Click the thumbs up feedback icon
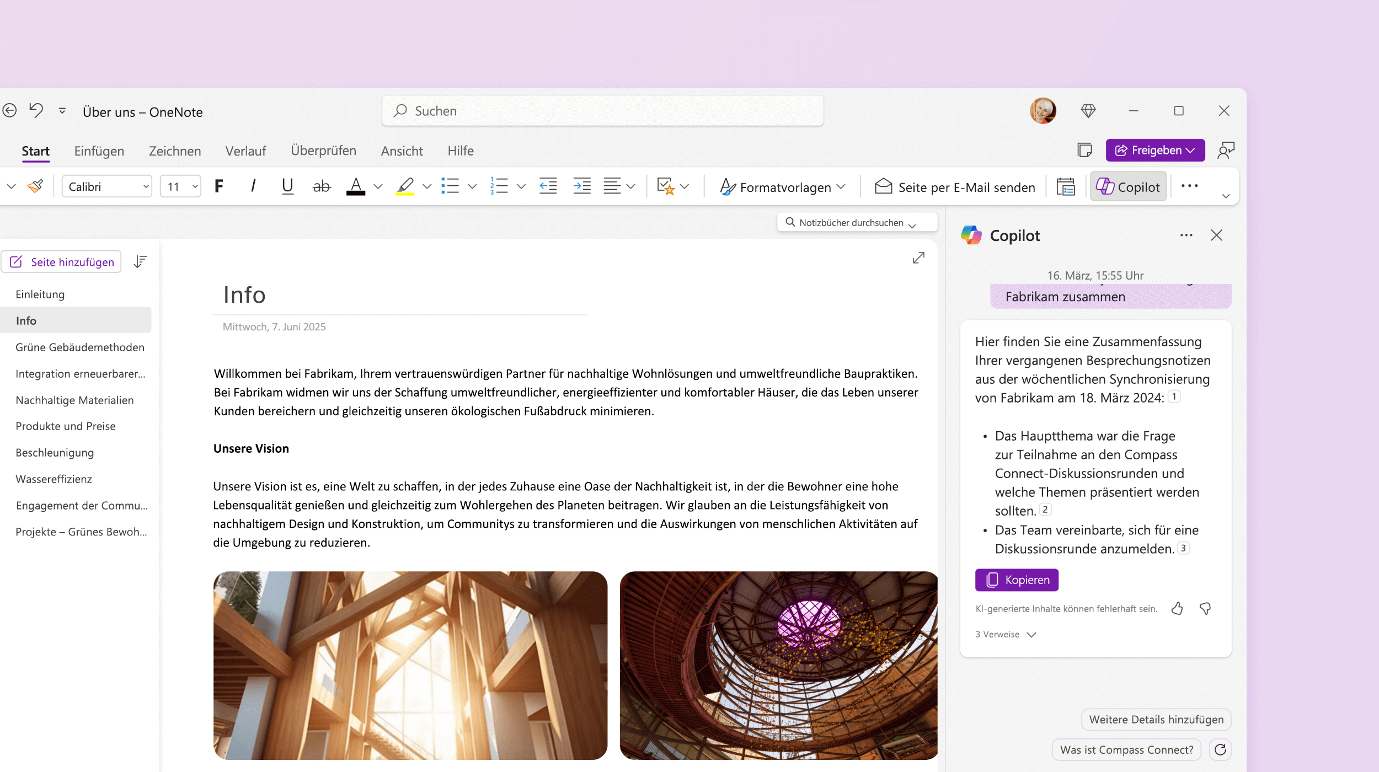Viewport: 1379px width, 772px height. [1177, 607]
